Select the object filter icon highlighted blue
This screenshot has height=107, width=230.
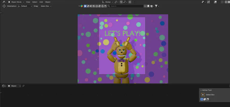tap(85, 6)
